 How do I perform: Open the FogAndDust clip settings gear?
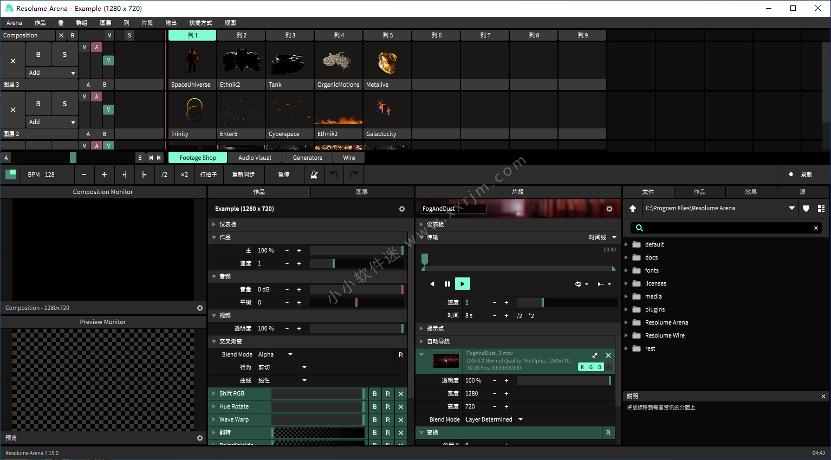(x=609, y=209)
